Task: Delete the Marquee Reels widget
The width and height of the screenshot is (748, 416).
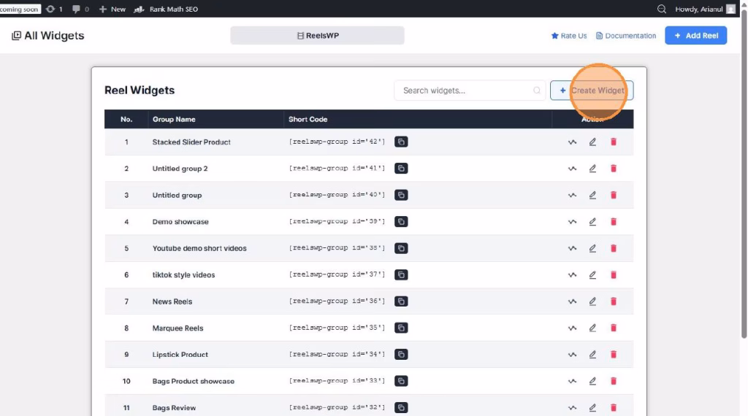Action: point(613,328)
